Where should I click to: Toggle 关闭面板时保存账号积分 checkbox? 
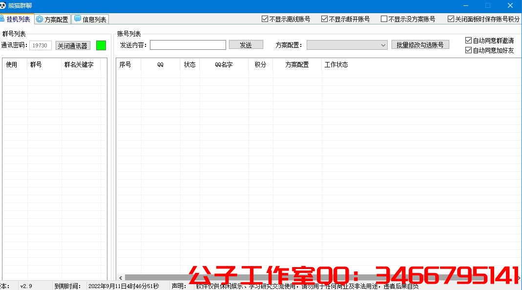click(x=483, y=19)
